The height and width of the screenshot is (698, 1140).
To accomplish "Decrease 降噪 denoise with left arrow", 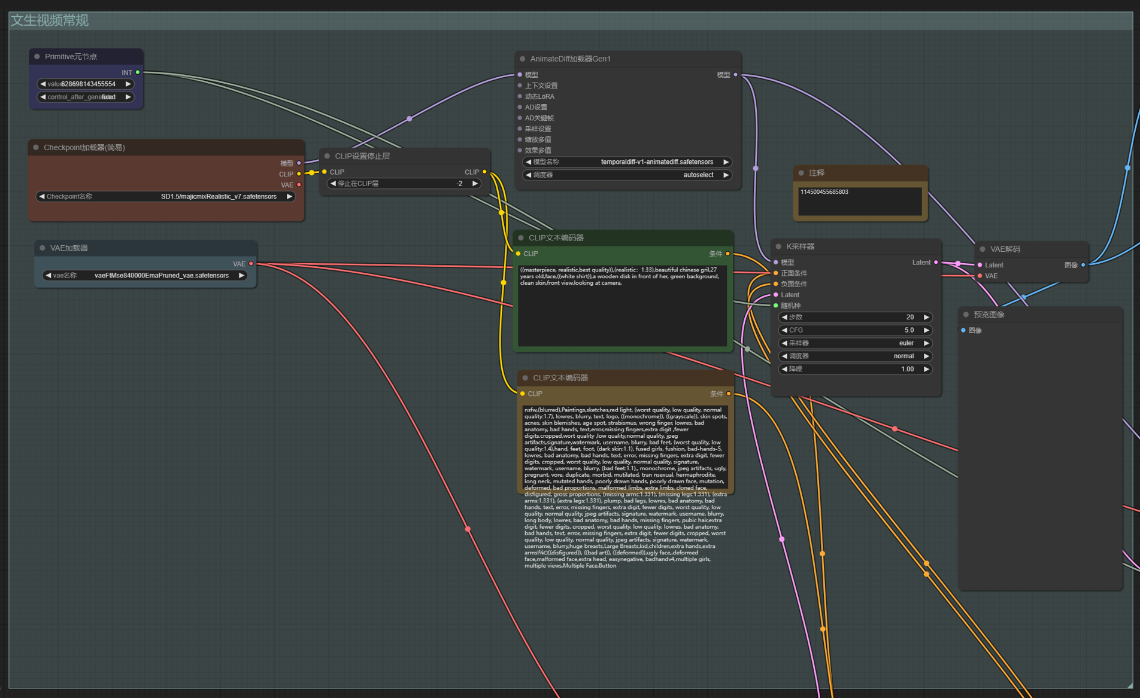I will (784, 370).
